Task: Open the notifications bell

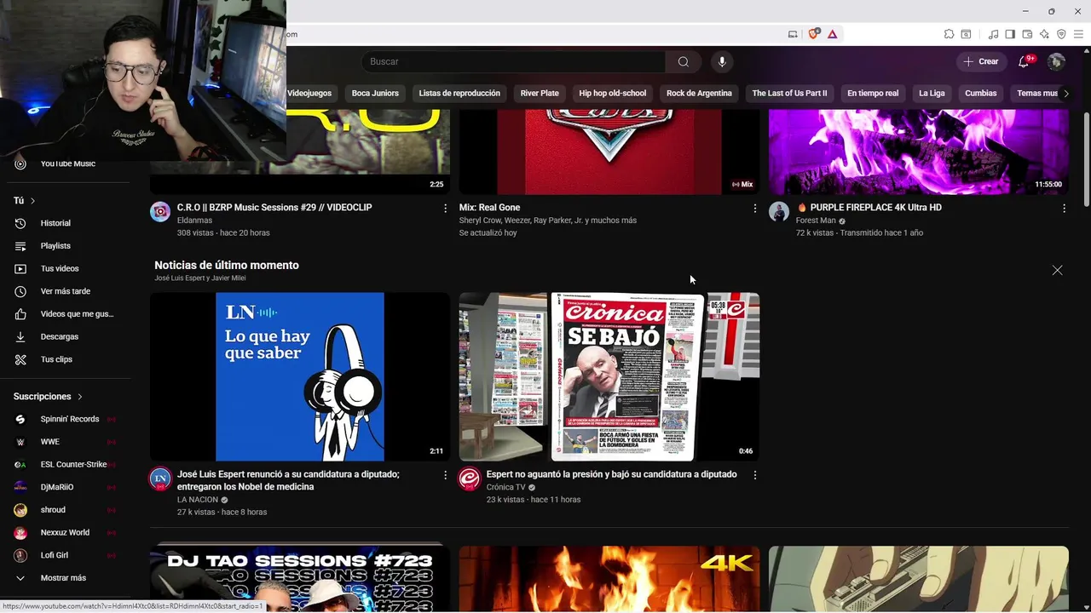Action: [x=1025, y=61]
